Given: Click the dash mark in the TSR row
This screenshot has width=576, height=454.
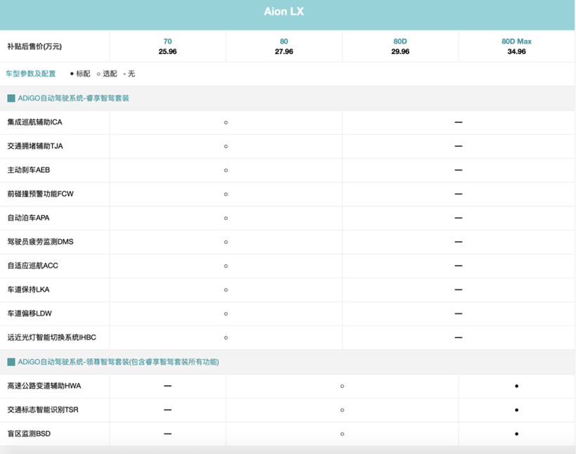Looking at the screenshot, I should tap(167, 410).
